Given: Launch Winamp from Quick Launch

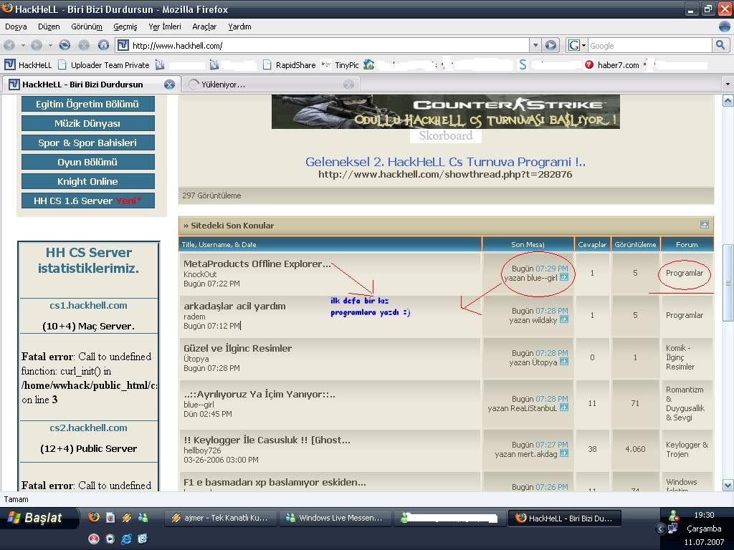Looking at the screenshot, I should click(126, 517).
